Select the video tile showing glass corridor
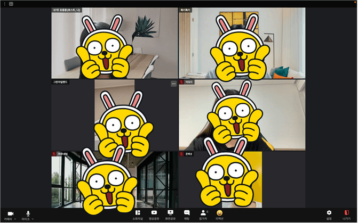This screenshot has width=358, height=223. [115, 180]
